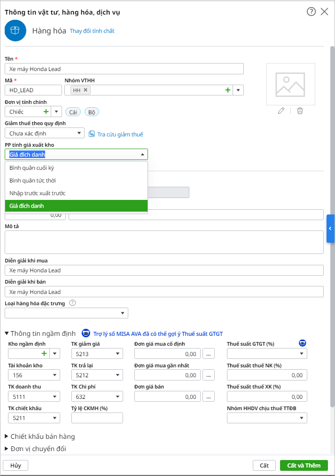Click the Cất button
Image resolution: width=335 pixels, height=476 pixels.
pyautogui.click(x=264, y=465)
